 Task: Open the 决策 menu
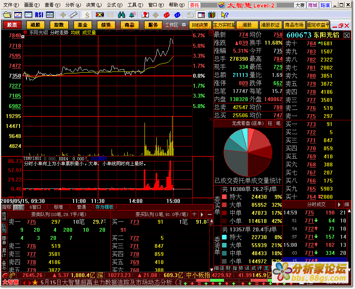(94, 5)
